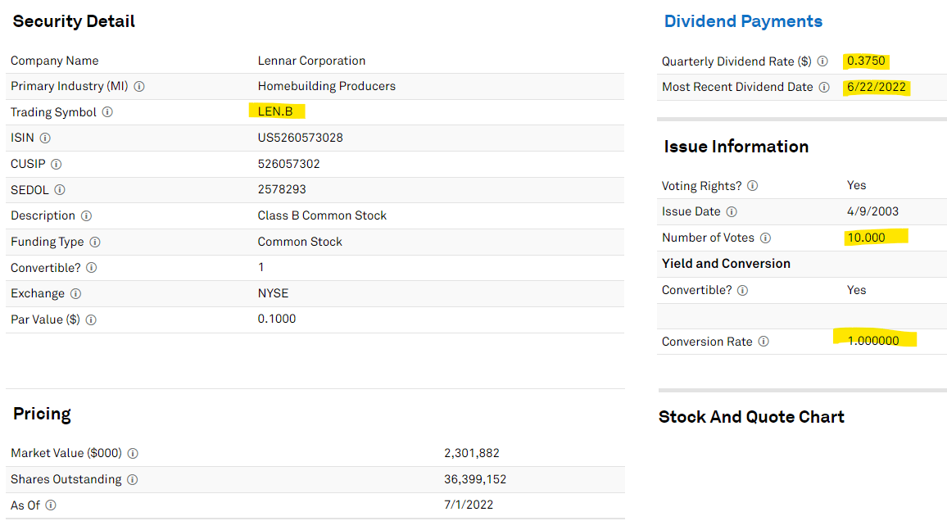Select the LEN.B trading symbol

point(275,111)
